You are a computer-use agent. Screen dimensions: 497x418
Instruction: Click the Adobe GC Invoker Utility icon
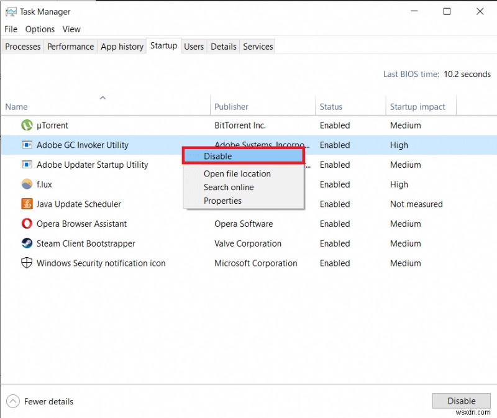(x=26, y=145)
